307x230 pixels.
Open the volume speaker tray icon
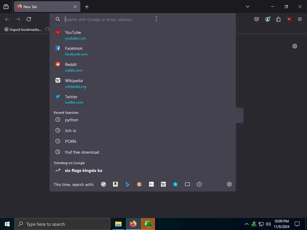[x=268, y=224]
